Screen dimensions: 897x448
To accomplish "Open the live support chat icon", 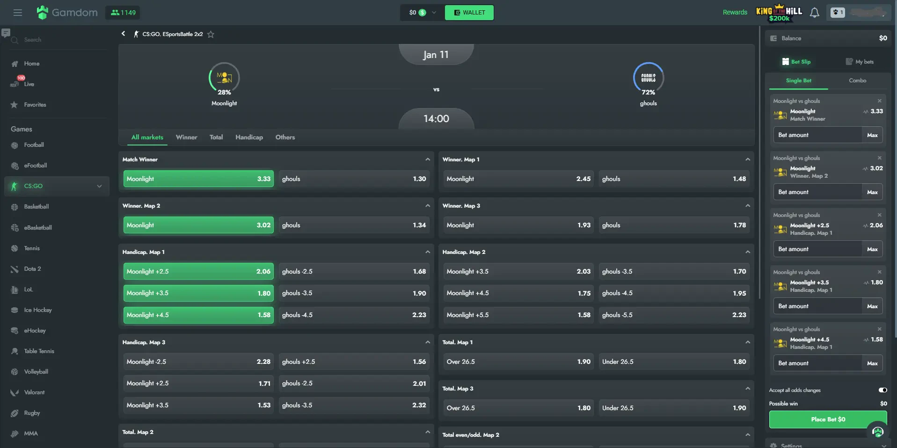I will click(x=878, y=432).
